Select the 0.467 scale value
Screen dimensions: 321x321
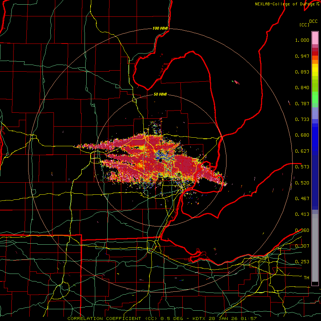click(302, 199)
